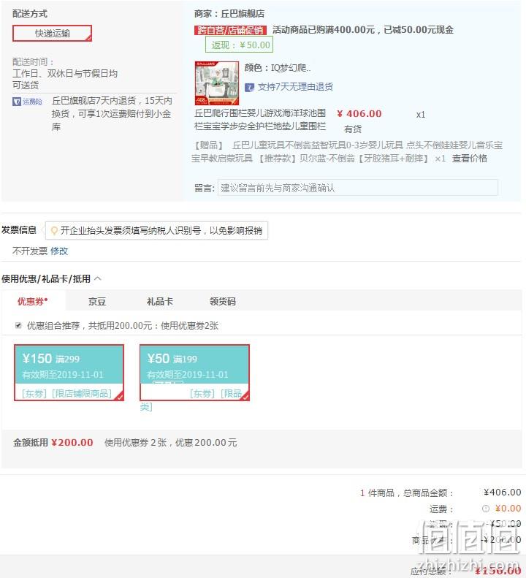Click the 运费险 shield icon

pyautogui.click(x=17, y=102)
